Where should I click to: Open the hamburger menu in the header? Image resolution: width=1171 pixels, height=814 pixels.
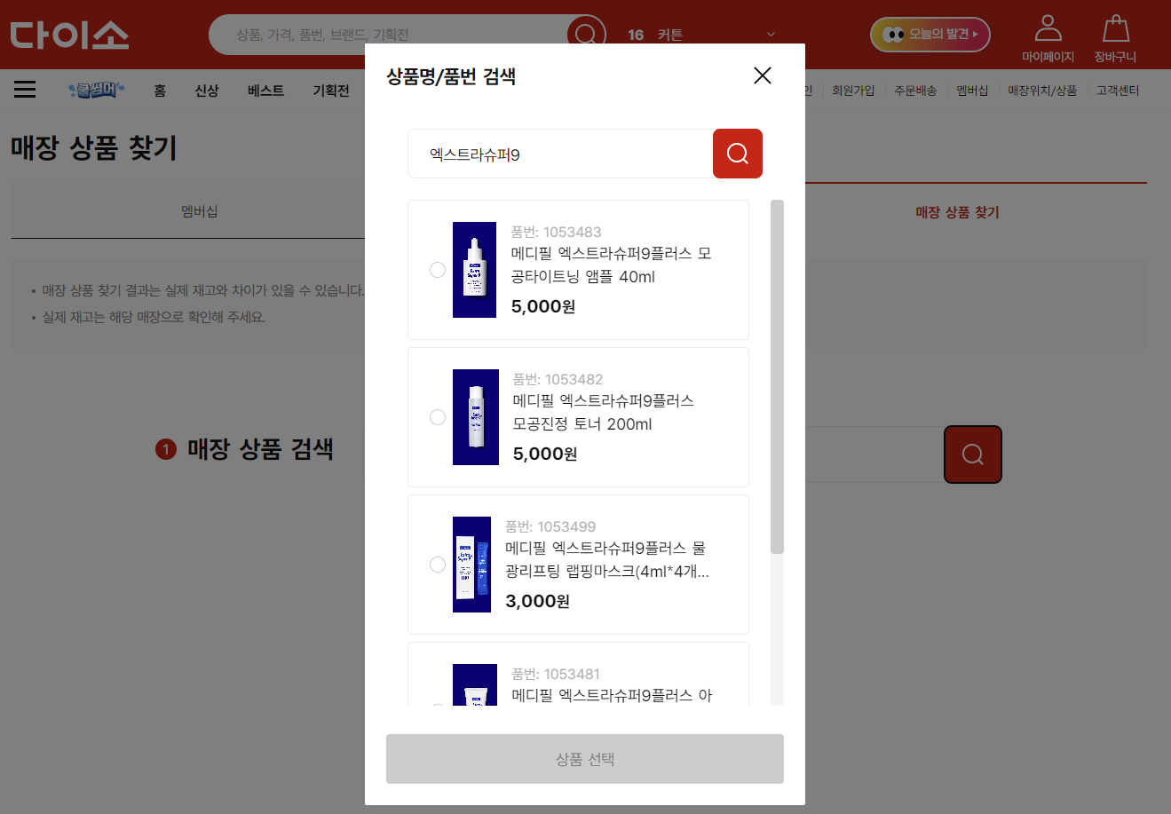(x=25, y=90)
